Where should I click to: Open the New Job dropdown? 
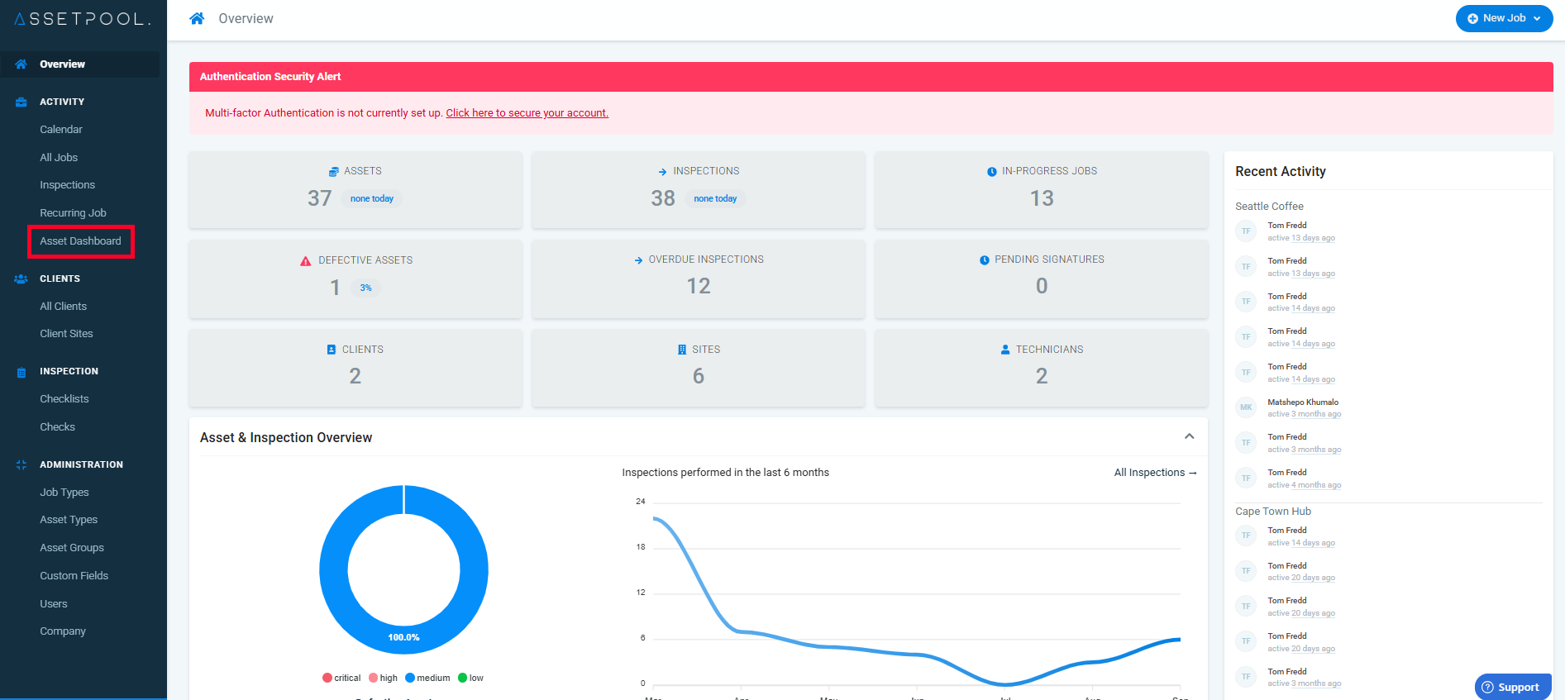(1504, 18)
